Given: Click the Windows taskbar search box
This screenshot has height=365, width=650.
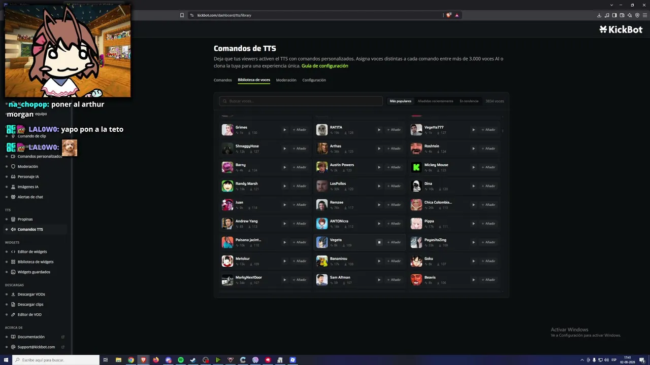Looking at the screenshot, I should point(56,360).
